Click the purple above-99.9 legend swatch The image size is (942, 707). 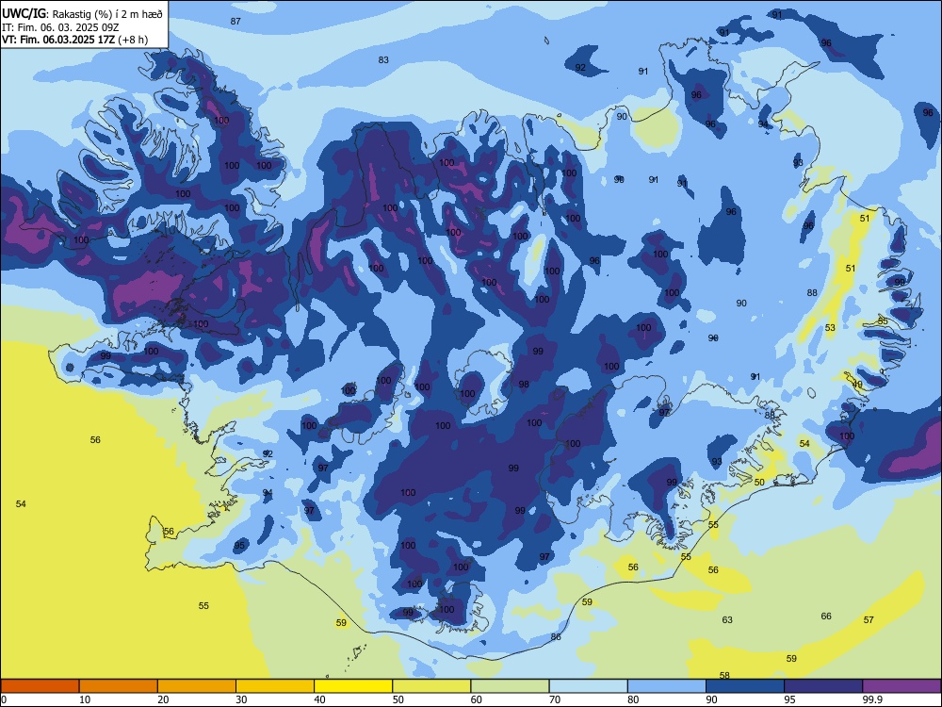901,686
